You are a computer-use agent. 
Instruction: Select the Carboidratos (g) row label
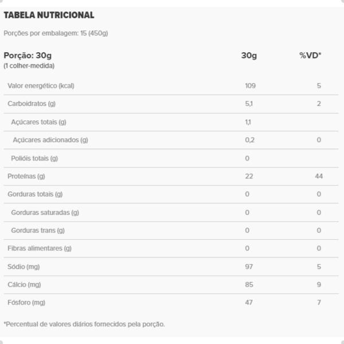coord(32,104)
